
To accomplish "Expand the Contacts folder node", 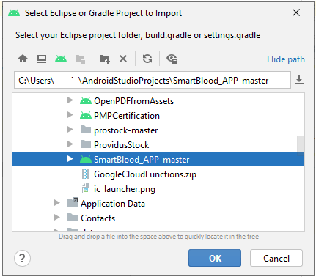I will (x=57, y=218).
